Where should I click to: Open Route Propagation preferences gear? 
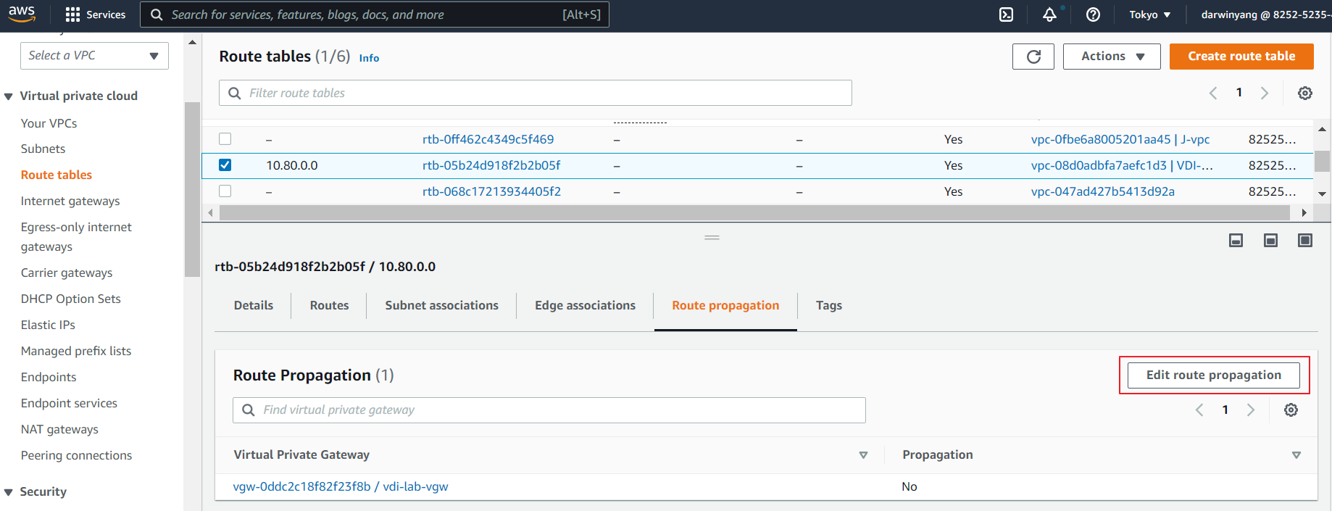pyautogui.click(x=1291, y=410)
